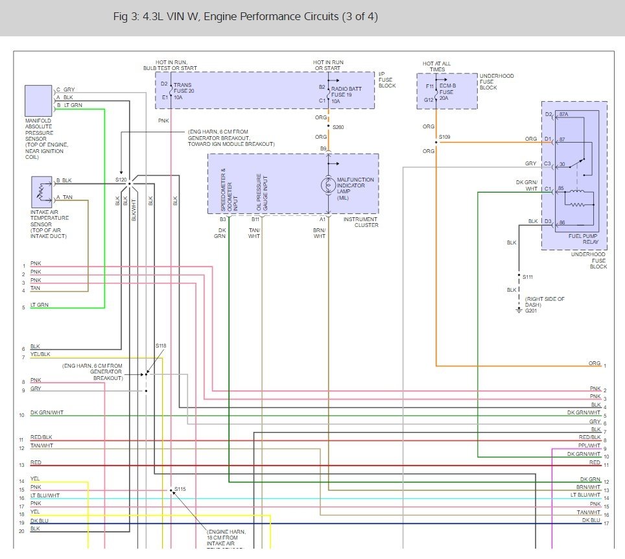Screen dimensions: 625x559
Task: Click the 'SPEEDOMETER & ODOMETER INPUT' text
Action: [230, 189]
